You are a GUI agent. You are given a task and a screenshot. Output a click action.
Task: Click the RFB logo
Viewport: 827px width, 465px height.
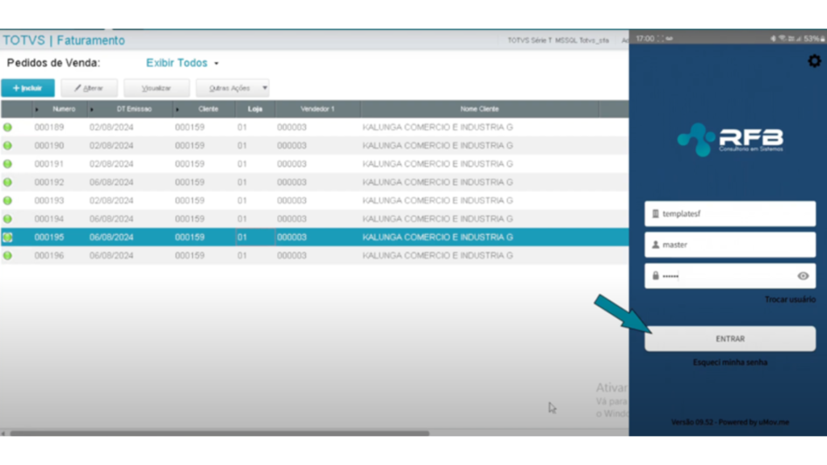[x=730, y=140]
